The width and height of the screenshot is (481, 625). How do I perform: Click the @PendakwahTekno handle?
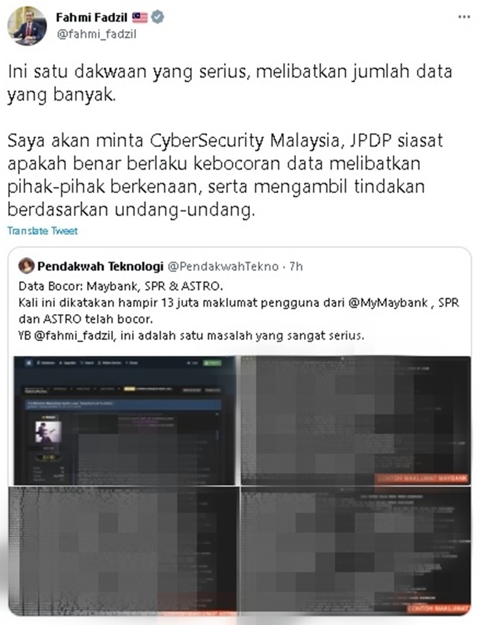[x=223, y=267]
